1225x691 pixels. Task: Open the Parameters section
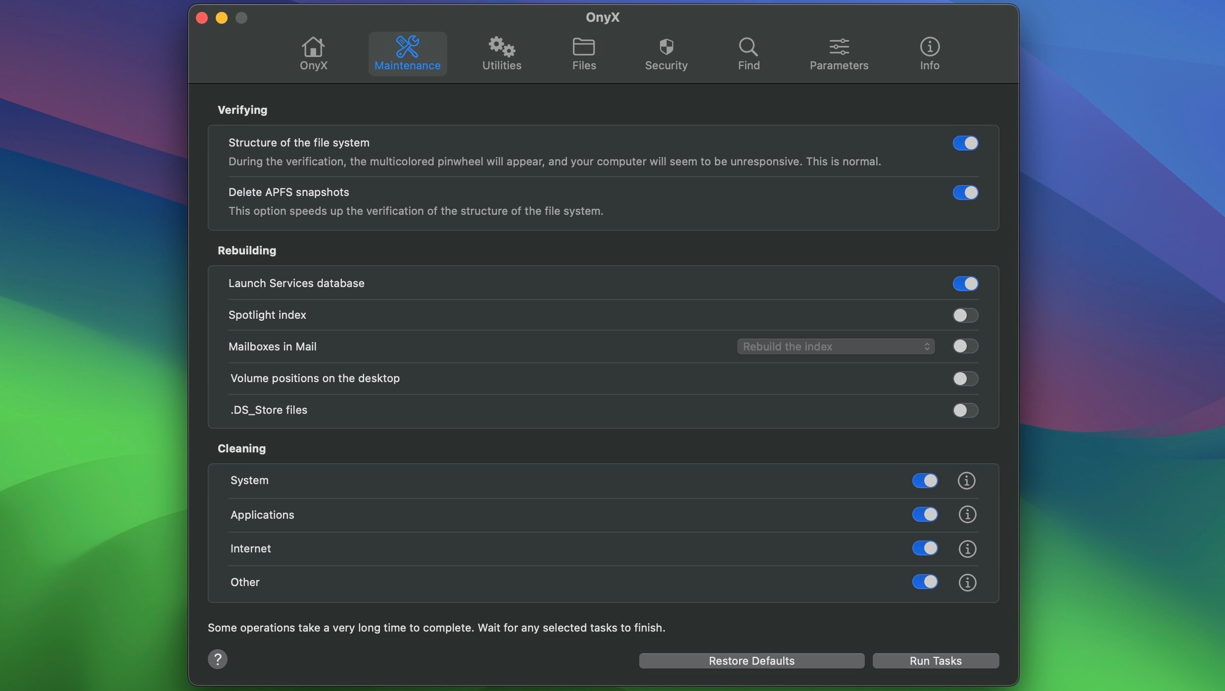point(839,53)
